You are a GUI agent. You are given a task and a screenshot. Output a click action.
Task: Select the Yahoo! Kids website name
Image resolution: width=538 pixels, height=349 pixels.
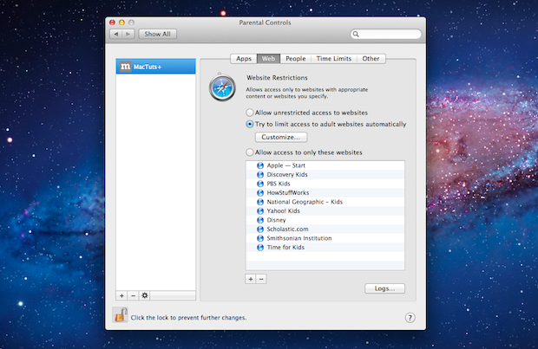point(283,211)
